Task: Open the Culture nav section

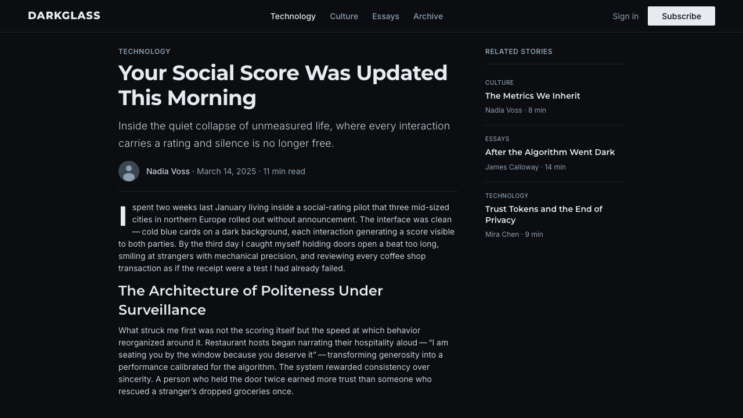Action: tap(344, 16)
